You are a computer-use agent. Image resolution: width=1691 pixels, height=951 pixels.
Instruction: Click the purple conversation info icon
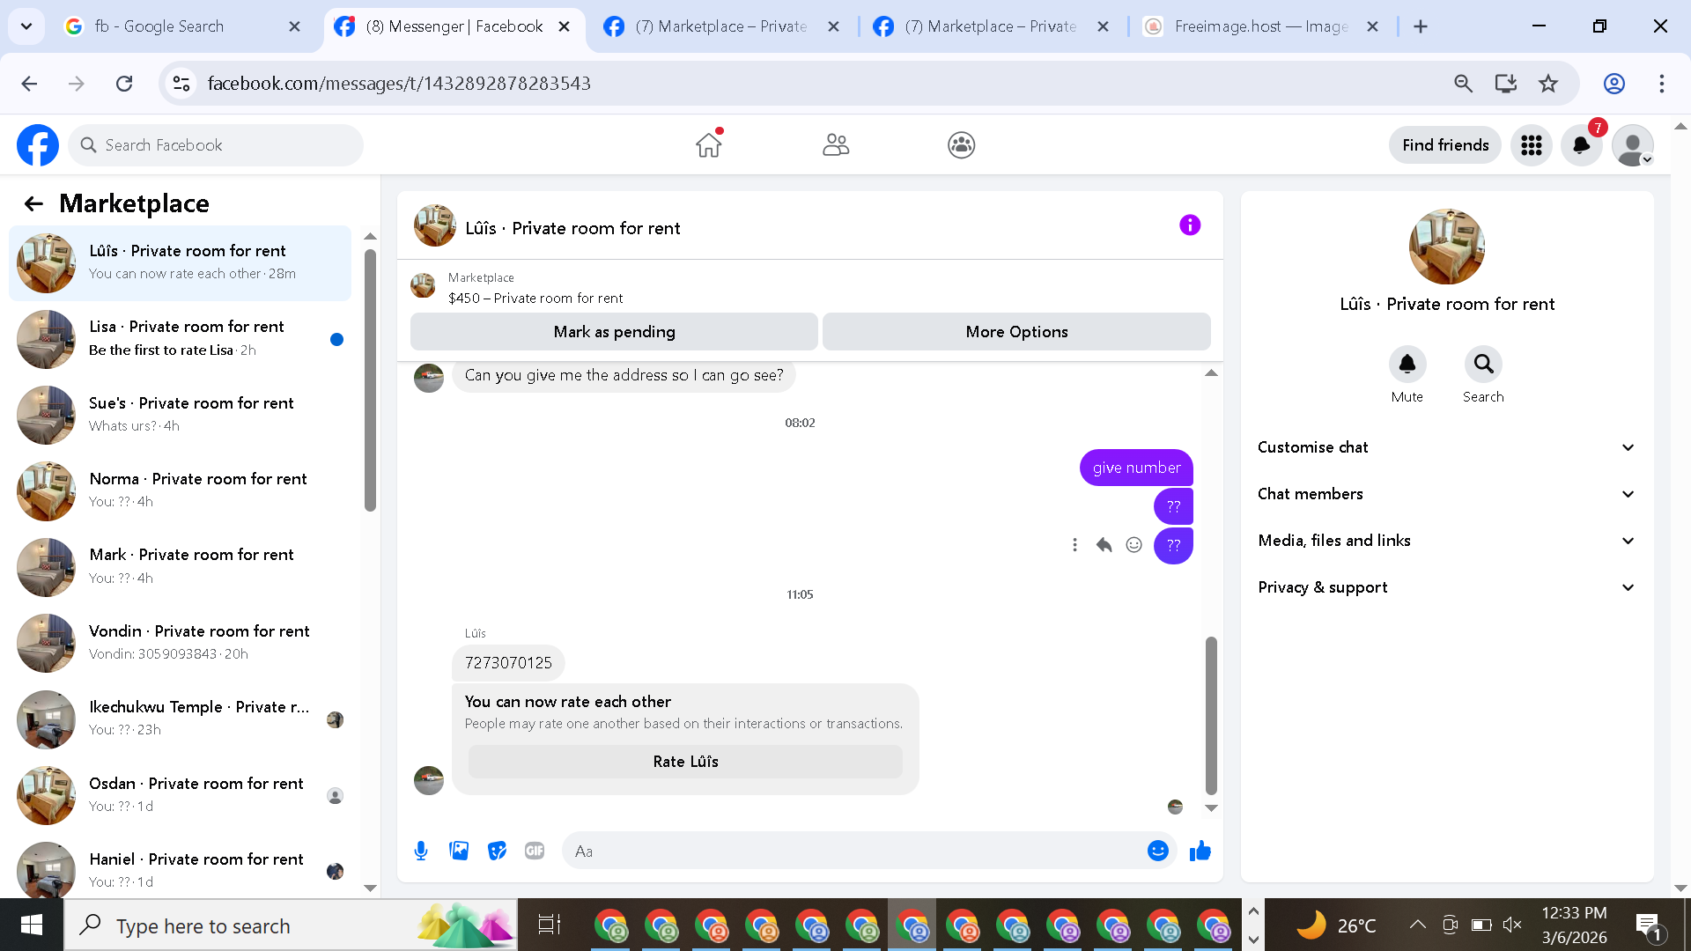[x=1189, y=225]
